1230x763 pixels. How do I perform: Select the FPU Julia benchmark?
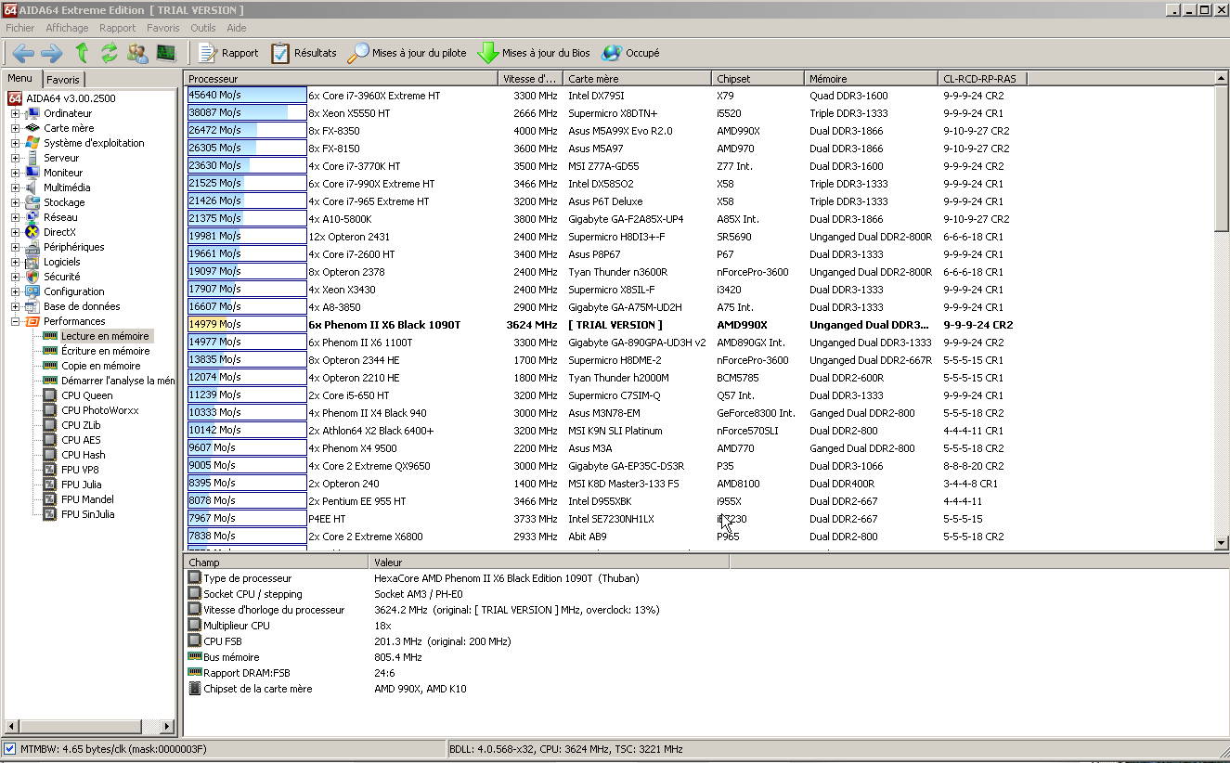[x=81, y=485]
